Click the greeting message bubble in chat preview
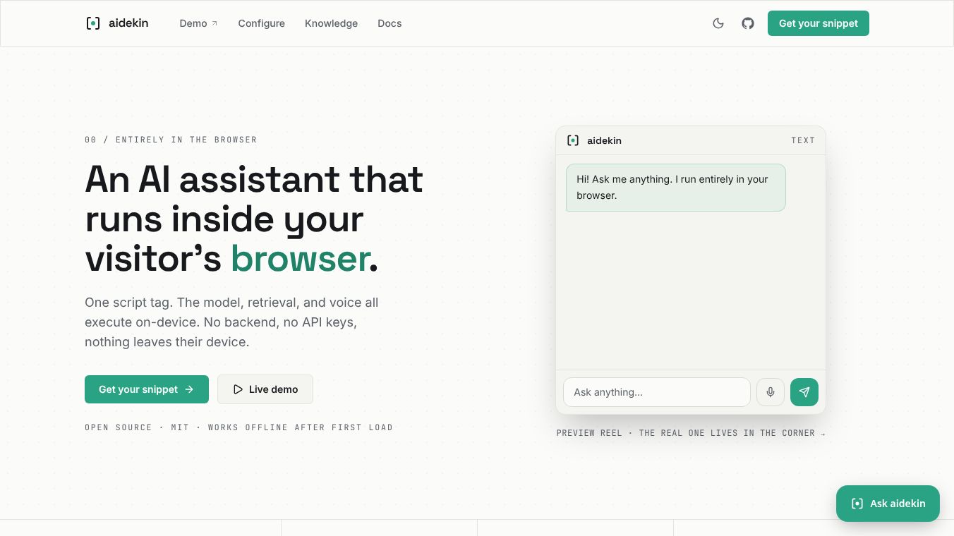Screen dimensions: 954x536 coord(675,188)
